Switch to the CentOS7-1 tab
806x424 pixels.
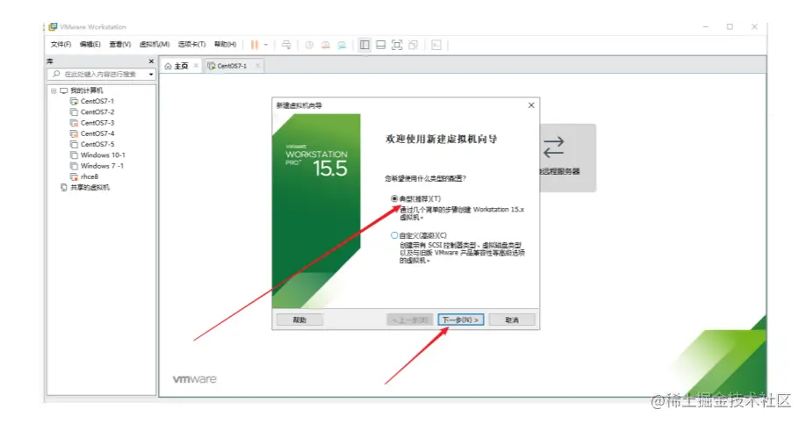232,66
